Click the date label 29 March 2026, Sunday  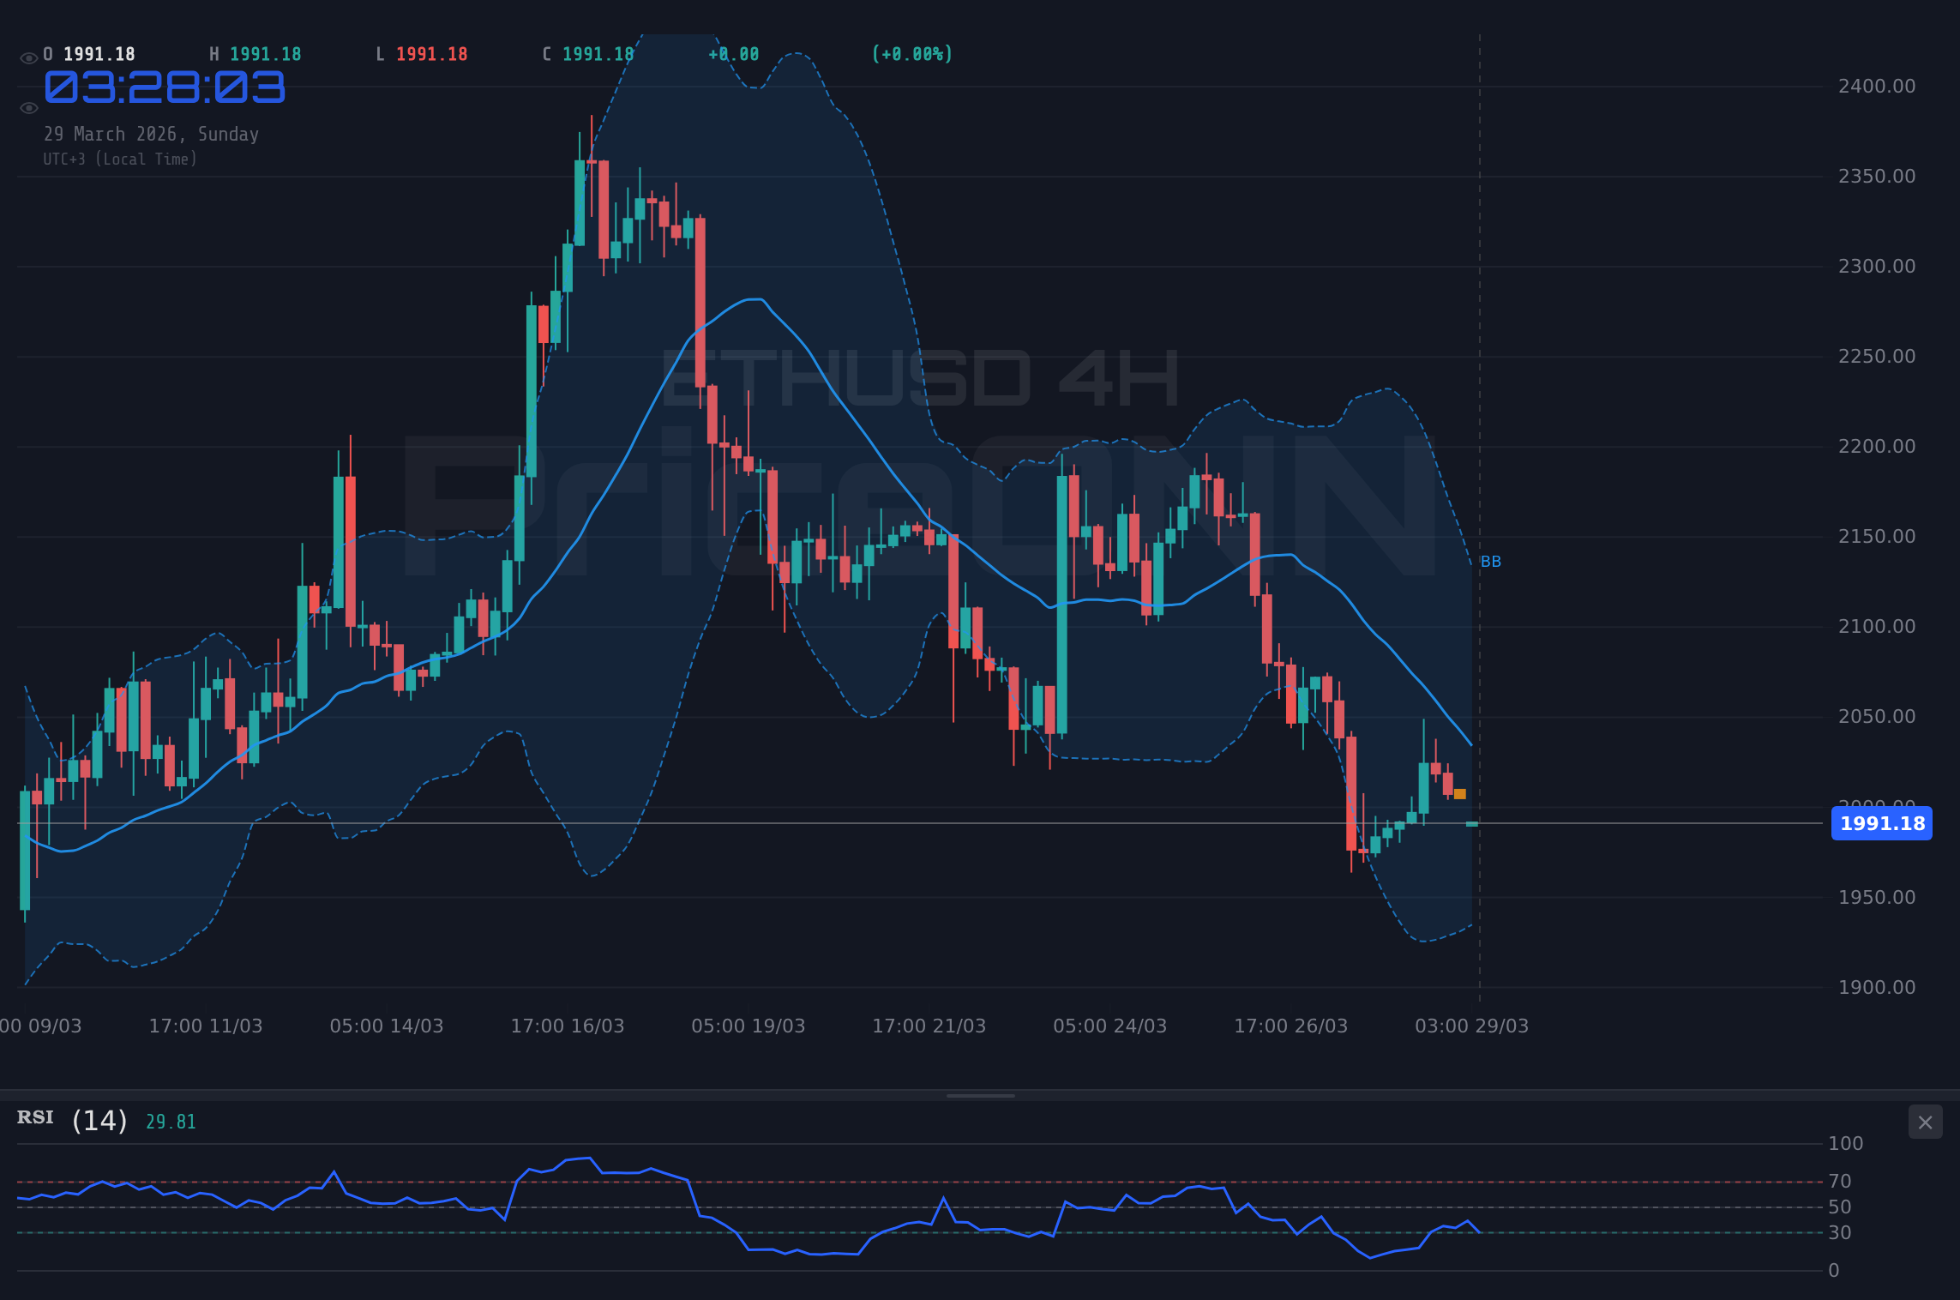[x=152, y=134]
